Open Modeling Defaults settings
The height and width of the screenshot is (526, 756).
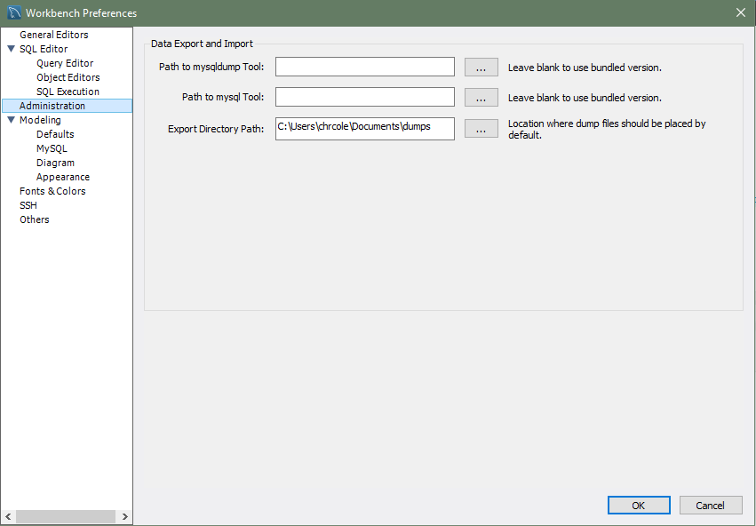(55, 134)
